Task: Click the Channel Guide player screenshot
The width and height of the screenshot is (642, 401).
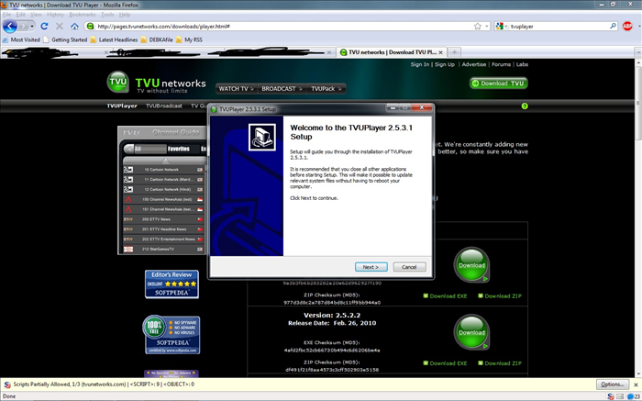Action: [162, 191]
